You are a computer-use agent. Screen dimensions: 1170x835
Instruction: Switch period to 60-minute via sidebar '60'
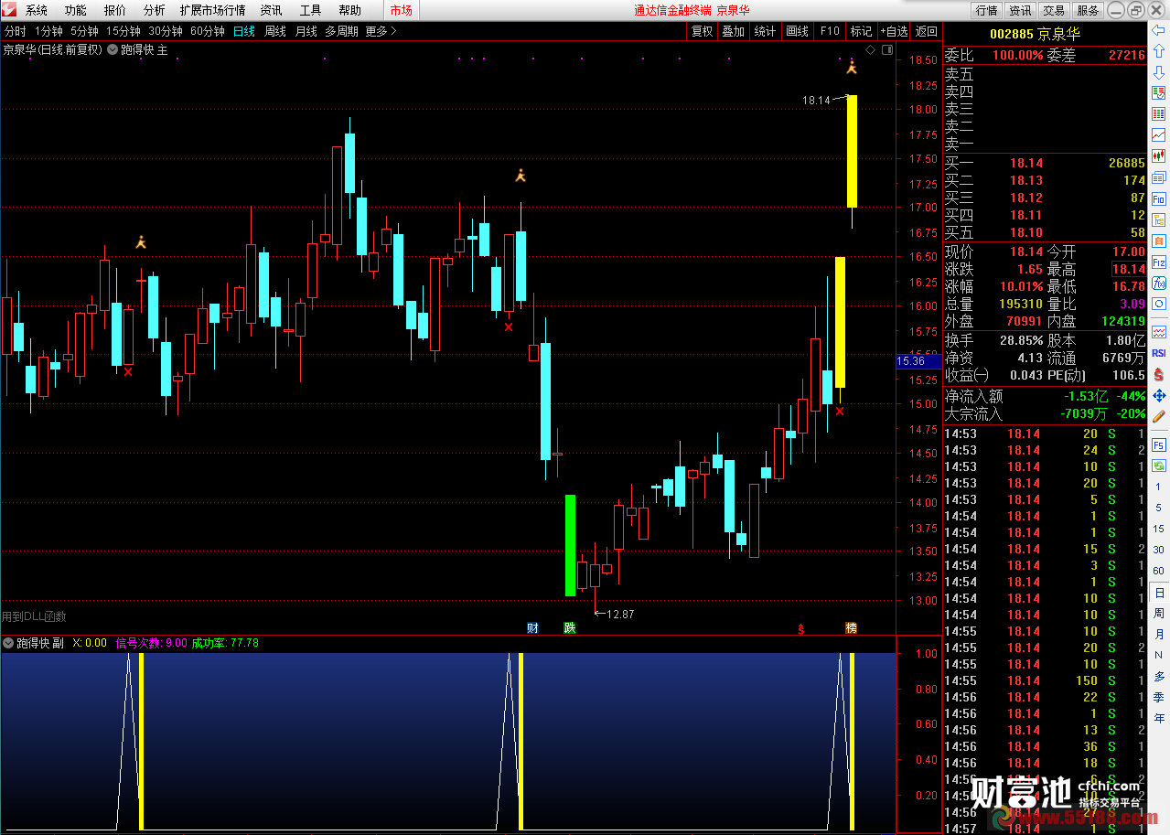[1158, 571]
